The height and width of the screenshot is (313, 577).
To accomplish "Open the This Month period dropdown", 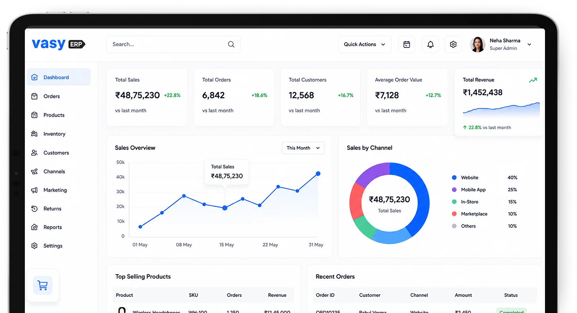I will tap(303, 148).
